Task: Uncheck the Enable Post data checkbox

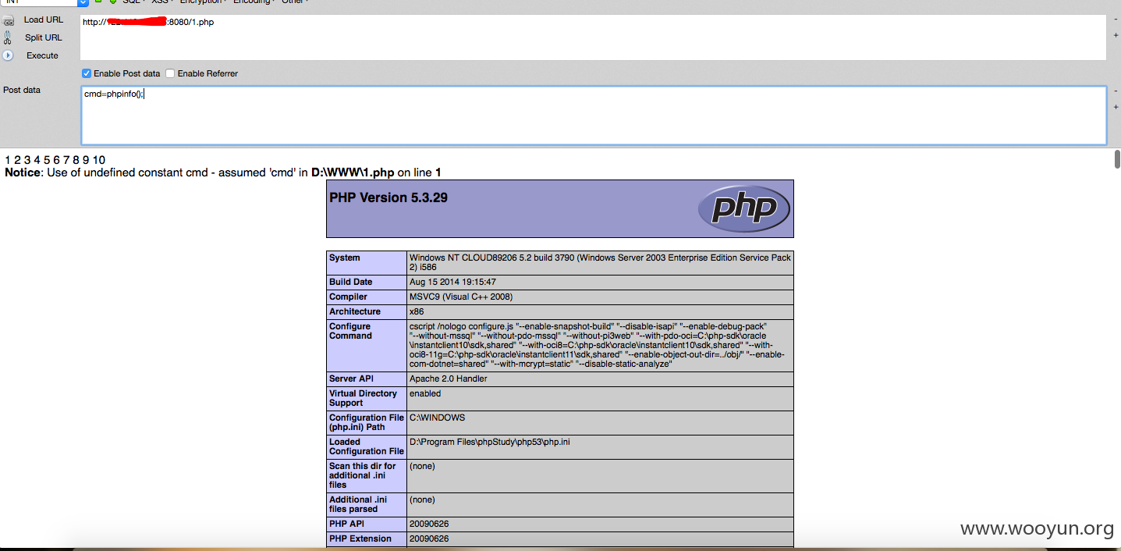Action: [x=87, y=73]
